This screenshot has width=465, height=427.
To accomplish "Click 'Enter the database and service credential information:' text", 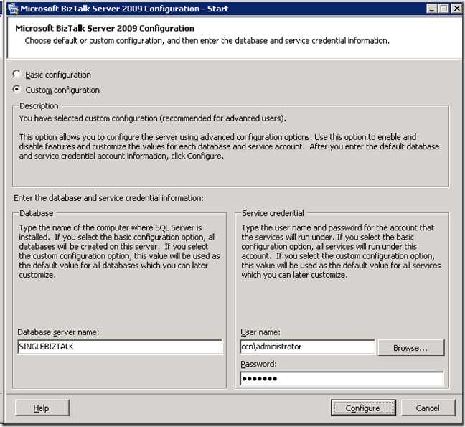I will [x=109, y=198].
